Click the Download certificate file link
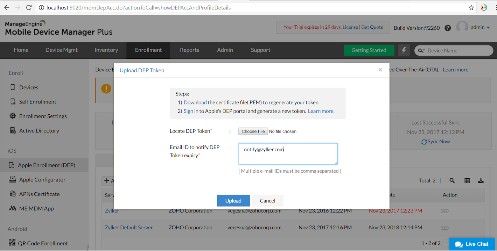This screenshot has width=497, height=251. (195, 102)
